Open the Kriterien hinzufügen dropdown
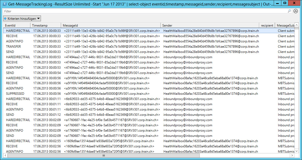This screenshot has height=160, width=302. point(38,18)
